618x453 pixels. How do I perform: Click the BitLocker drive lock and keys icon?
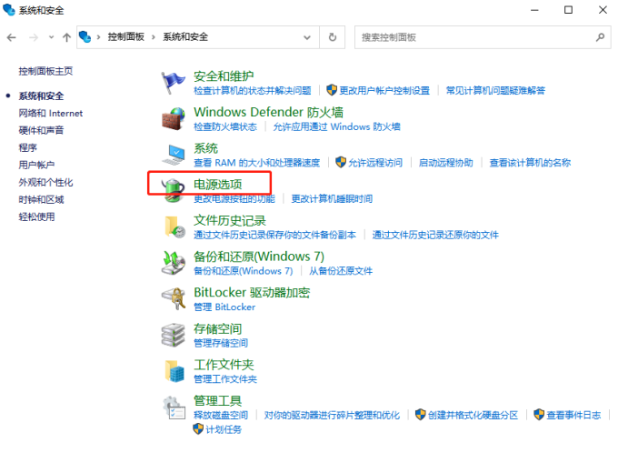(x=173, y=298)
